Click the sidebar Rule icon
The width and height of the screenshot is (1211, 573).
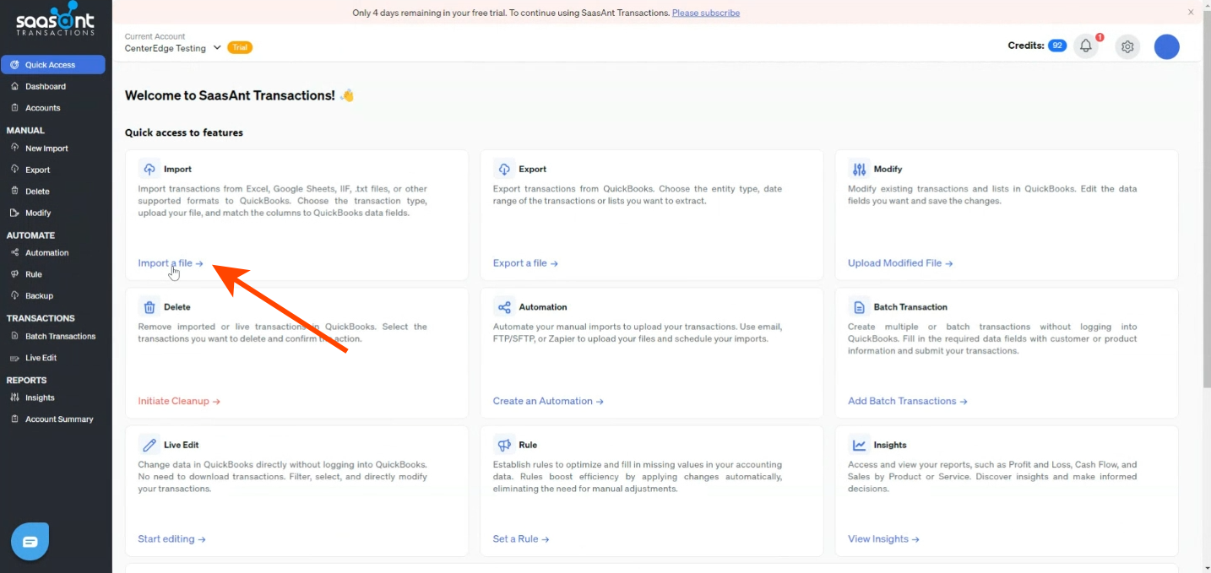point(14,274)
